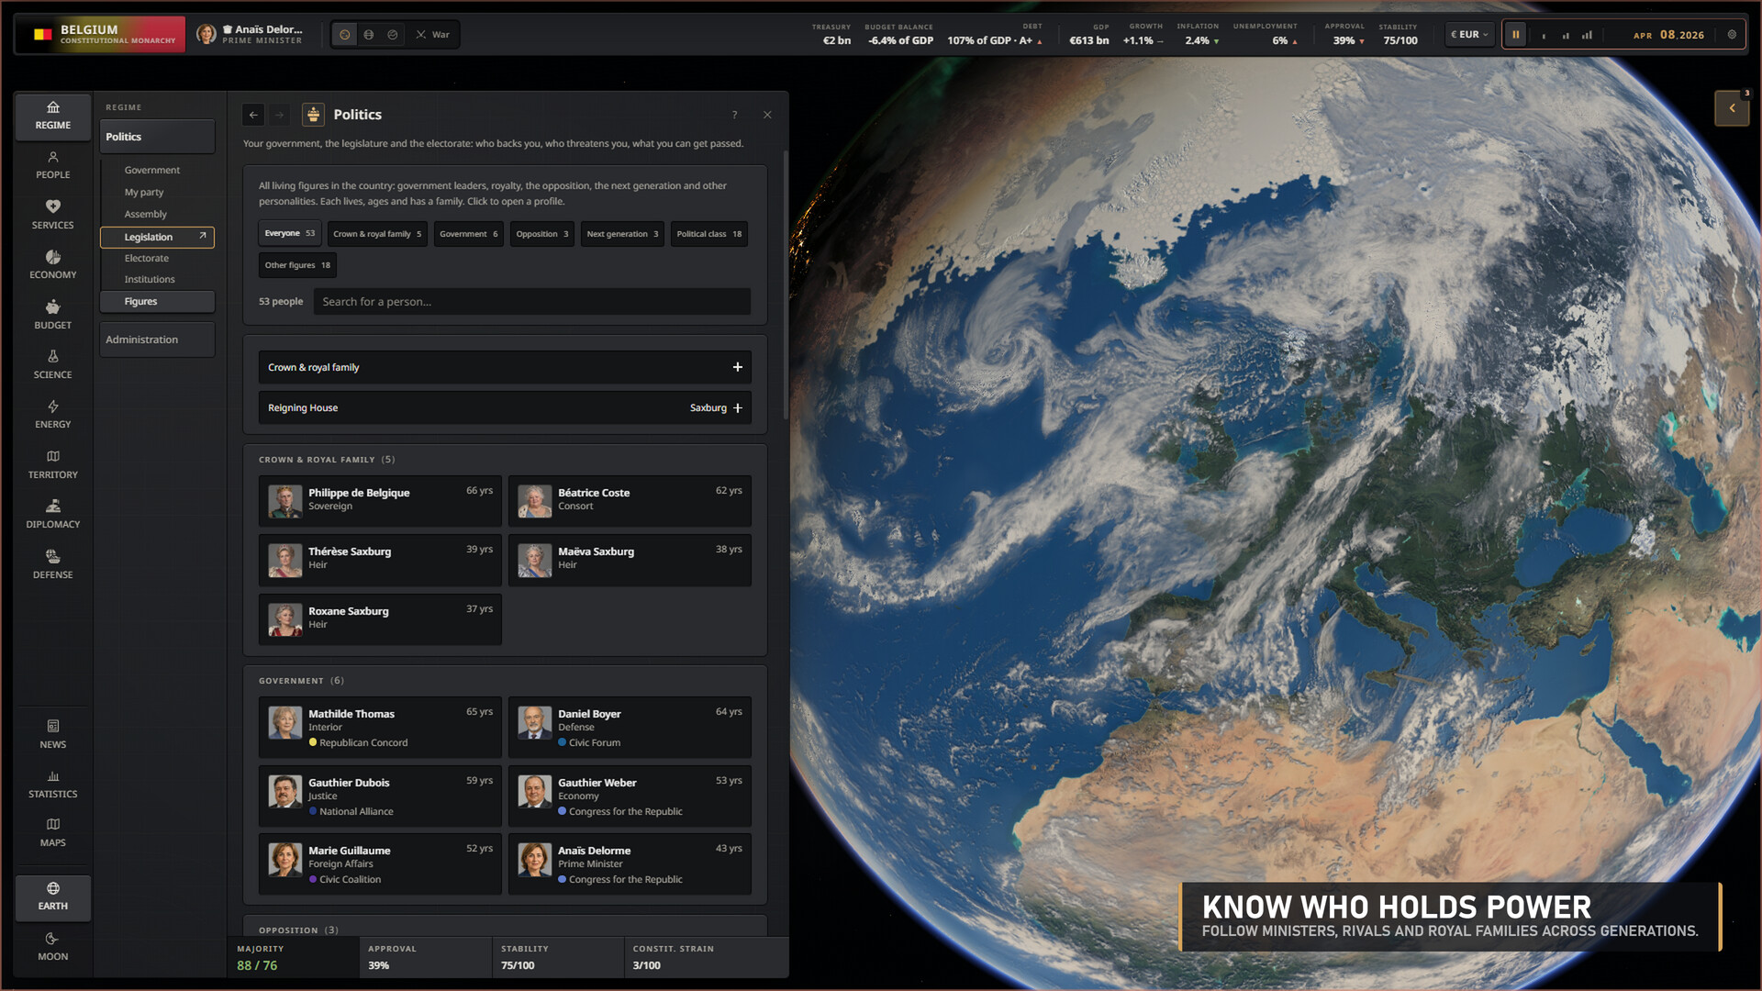This screenshot has width=1762, height=991.
Task: Open Anaïs Delorme's profile card
Action: [630, 864]
